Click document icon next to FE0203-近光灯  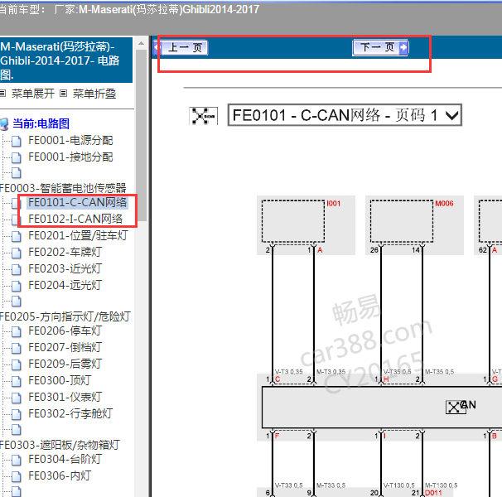tap(17, 269)
